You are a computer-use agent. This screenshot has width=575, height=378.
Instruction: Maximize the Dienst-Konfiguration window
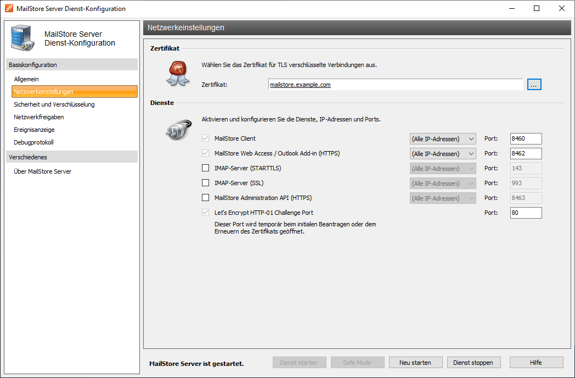(537, 8)
